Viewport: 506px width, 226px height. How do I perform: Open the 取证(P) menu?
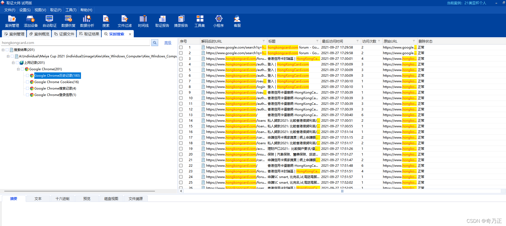tap(56, 10)
